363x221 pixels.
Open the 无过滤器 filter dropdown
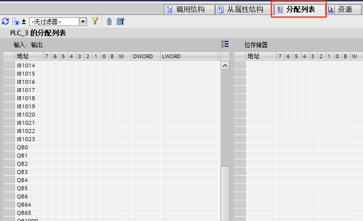pyautogui.click(x=83, y=22)
